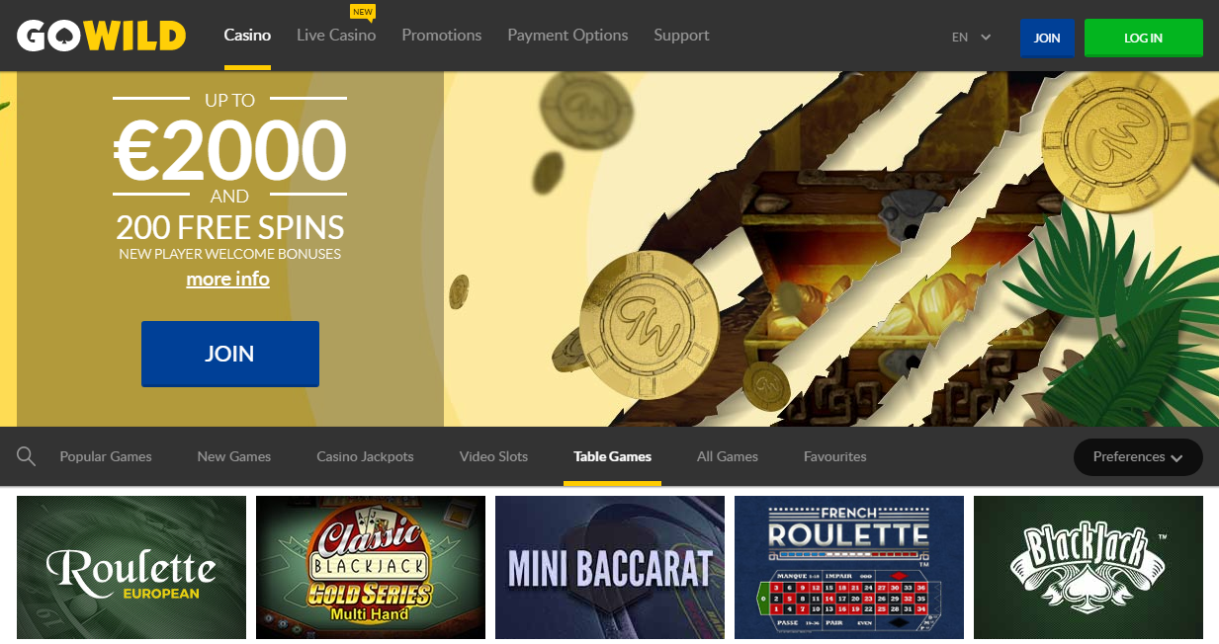Follow the more info link
The height and width of the screenshot is (644, 1219).
[x=227, y=280]
